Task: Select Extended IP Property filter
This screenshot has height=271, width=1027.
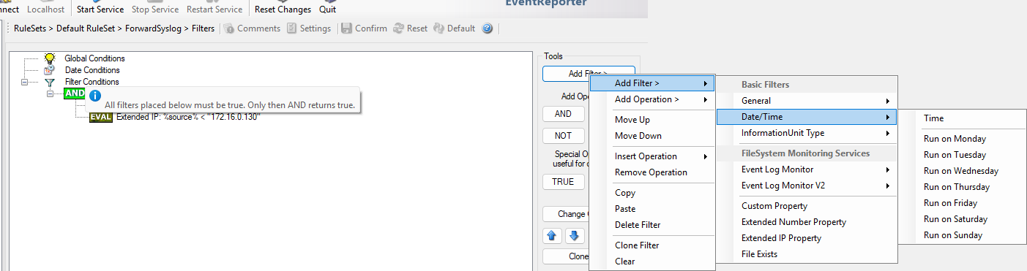Action: [806, 238]
